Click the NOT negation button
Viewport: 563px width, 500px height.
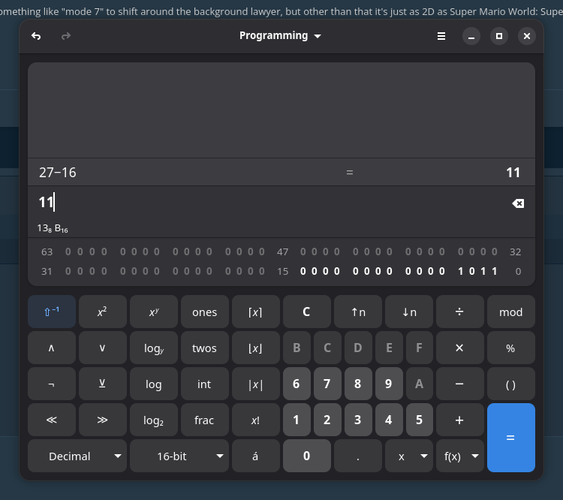click(x=52, y=384)
